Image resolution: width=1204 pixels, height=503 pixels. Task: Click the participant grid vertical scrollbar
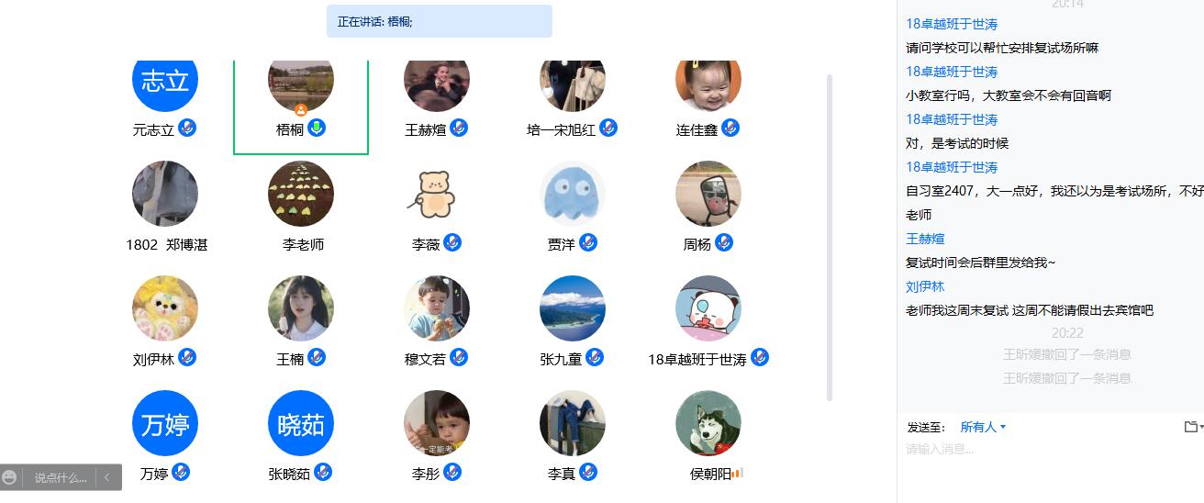[830, 239]
